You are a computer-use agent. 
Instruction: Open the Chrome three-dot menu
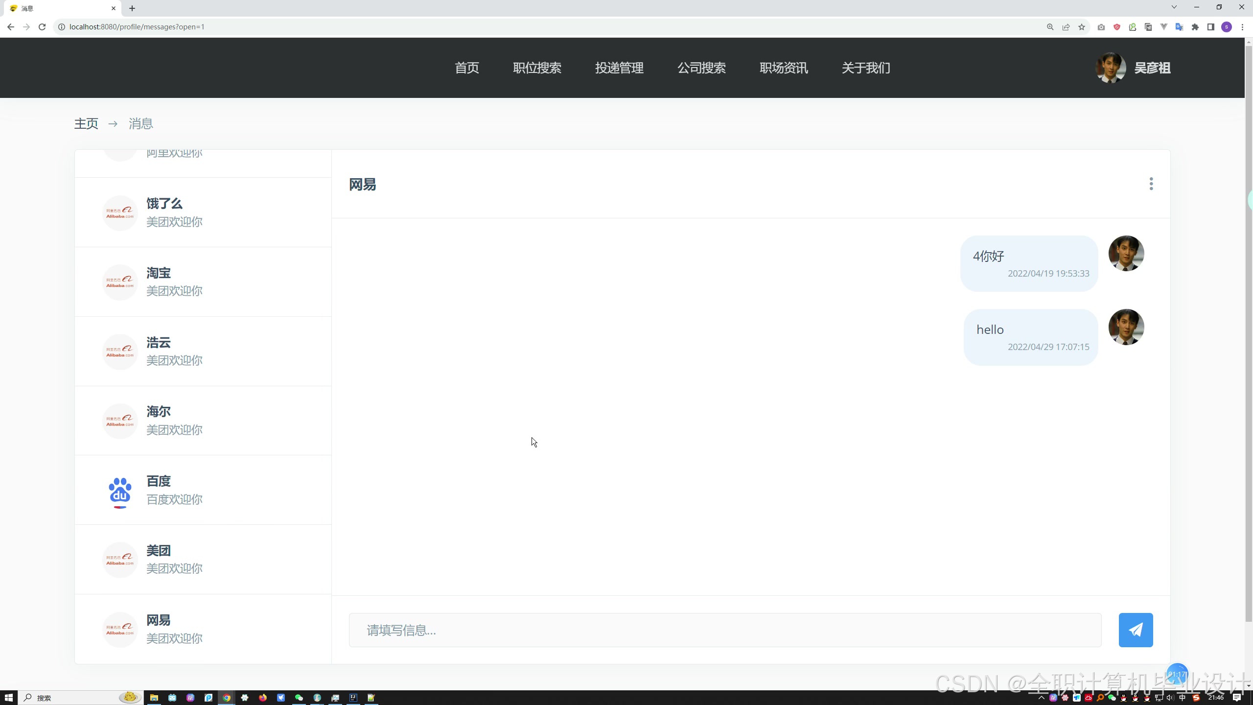coord(1242,27)
